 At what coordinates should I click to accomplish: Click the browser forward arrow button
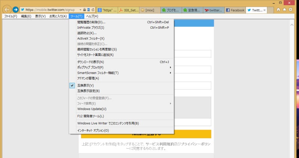click(x=15, y=10)
